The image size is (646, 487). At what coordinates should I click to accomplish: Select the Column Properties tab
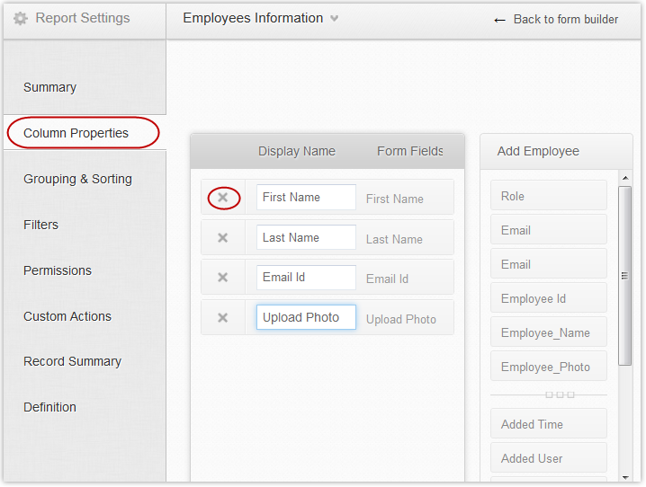point(76,133)
